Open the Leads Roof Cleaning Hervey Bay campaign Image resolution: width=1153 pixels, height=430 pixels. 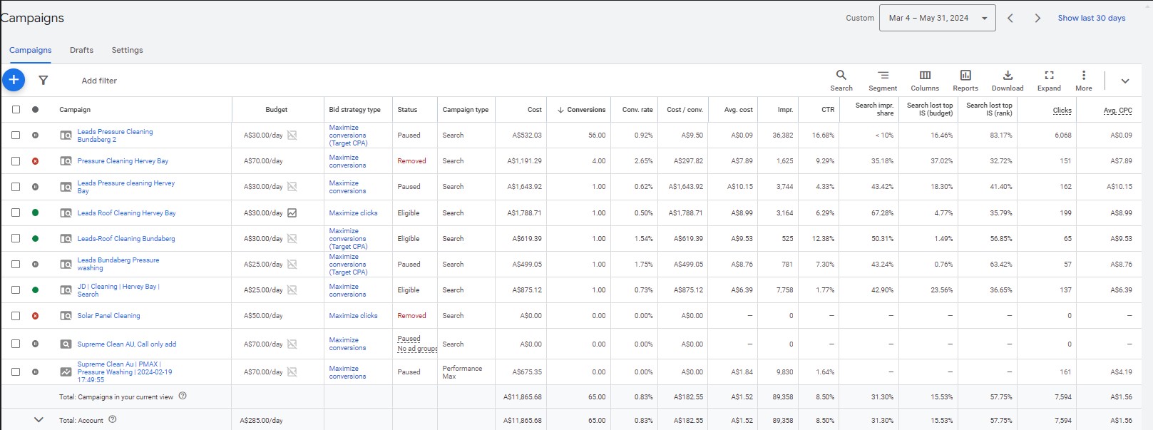point(126,213)
